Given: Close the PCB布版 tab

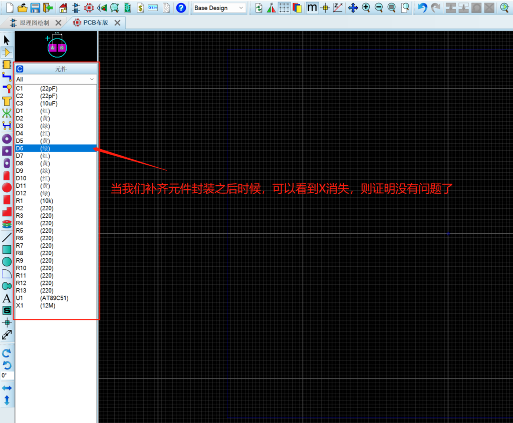Looking at the screenshot, I should [x=117, y=23].
